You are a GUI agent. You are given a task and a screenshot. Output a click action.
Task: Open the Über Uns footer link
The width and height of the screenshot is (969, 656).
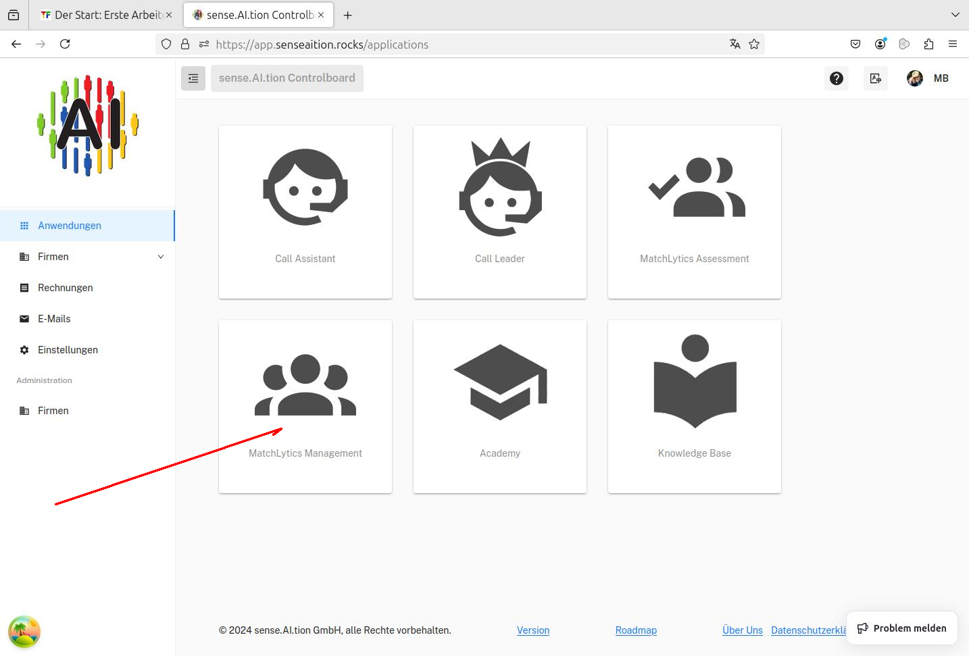(743, 630)
